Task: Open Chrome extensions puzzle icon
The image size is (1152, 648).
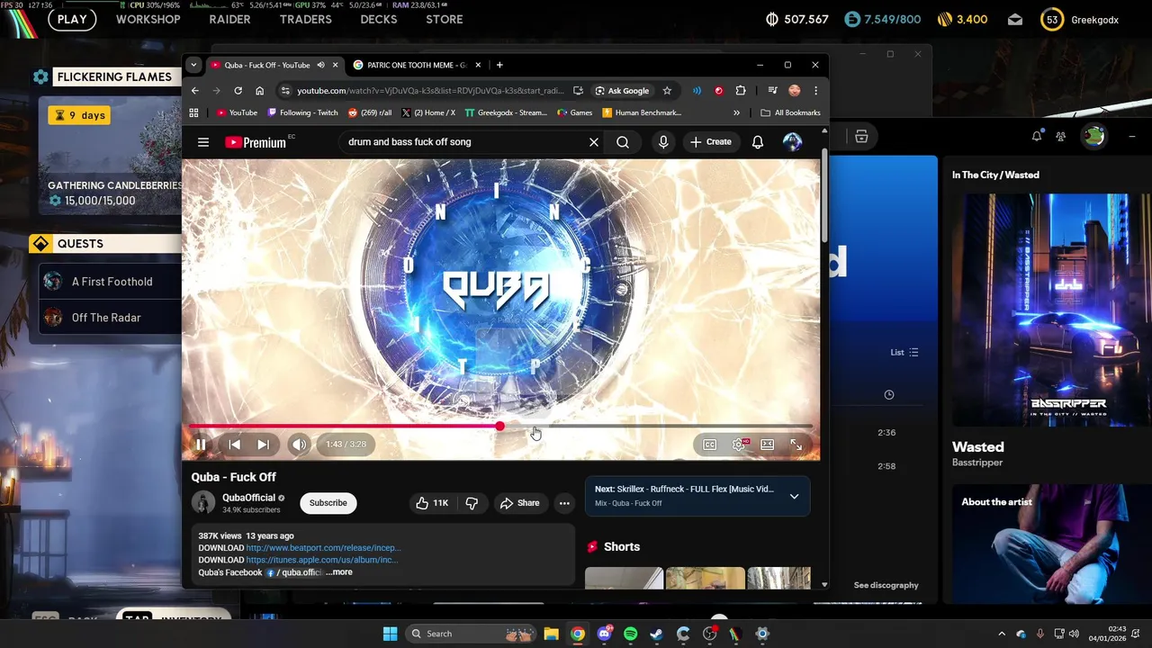Action: pyautogui.click(x=741, y=91)
